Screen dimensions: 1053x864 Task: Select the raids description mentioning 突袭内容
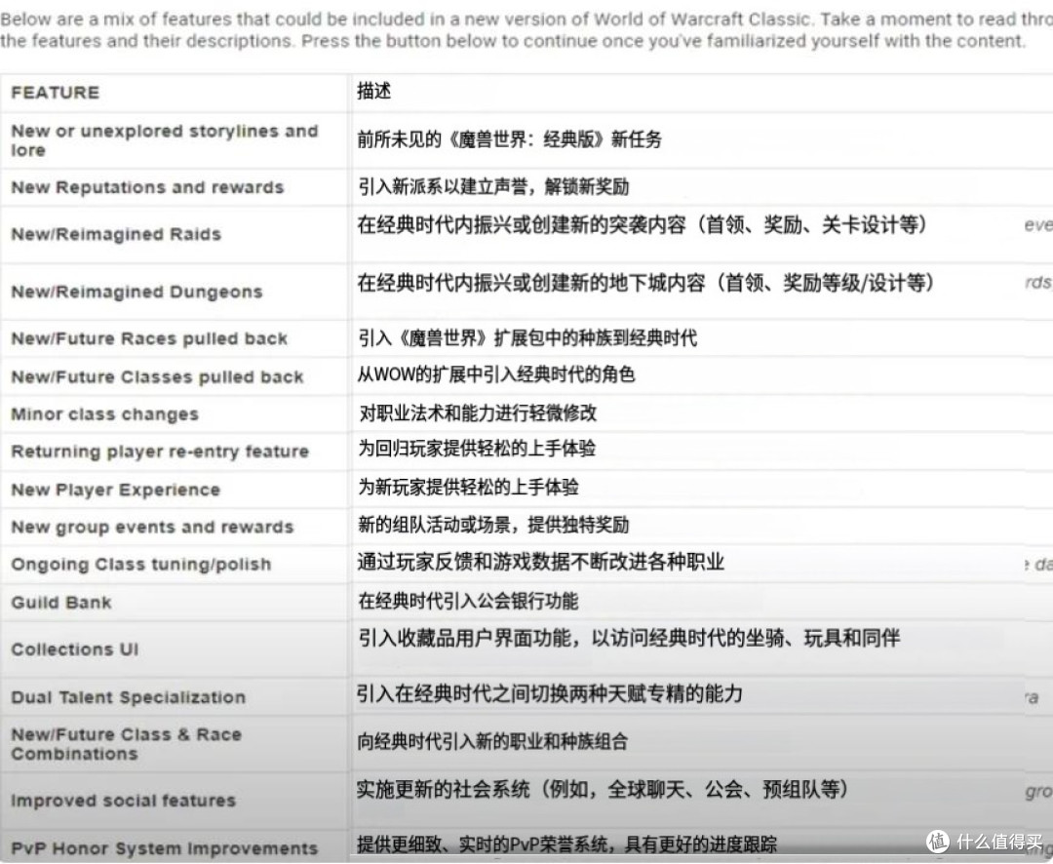pos(642,224)
